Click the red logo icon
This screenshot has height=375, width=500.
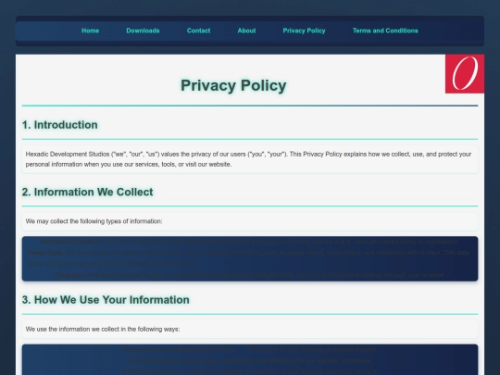coord(465,74)
